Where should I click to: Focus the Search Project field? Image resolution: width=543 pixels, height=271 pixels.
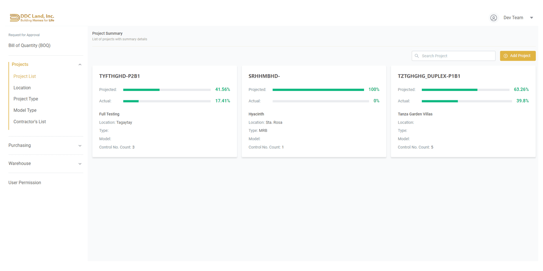[x=456, y=56]
